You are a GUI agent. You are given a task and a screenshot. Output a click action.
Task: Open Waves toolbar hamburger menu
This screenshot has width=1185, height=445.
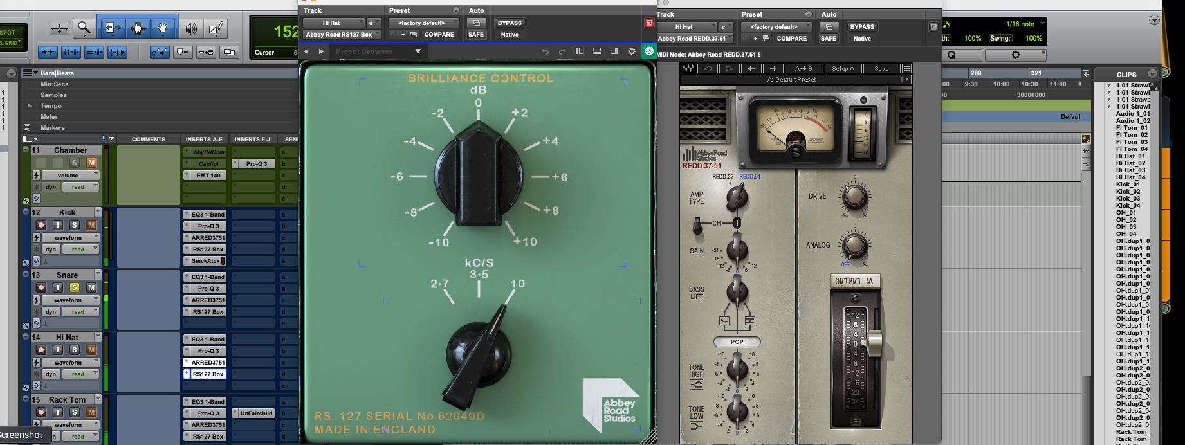[906, 69]
